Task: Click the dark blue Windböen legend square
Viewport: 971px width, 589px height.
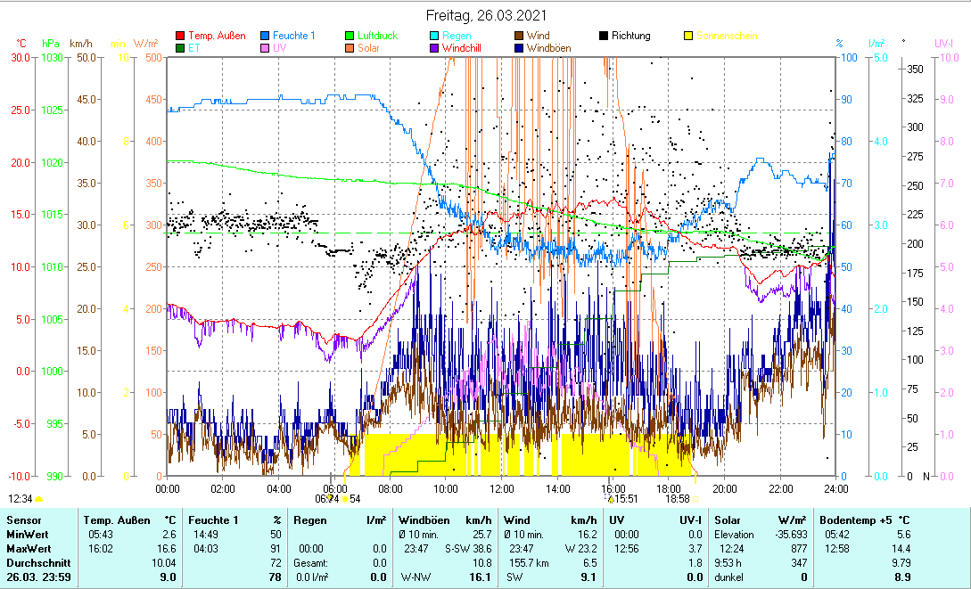Action: (519, 48)
